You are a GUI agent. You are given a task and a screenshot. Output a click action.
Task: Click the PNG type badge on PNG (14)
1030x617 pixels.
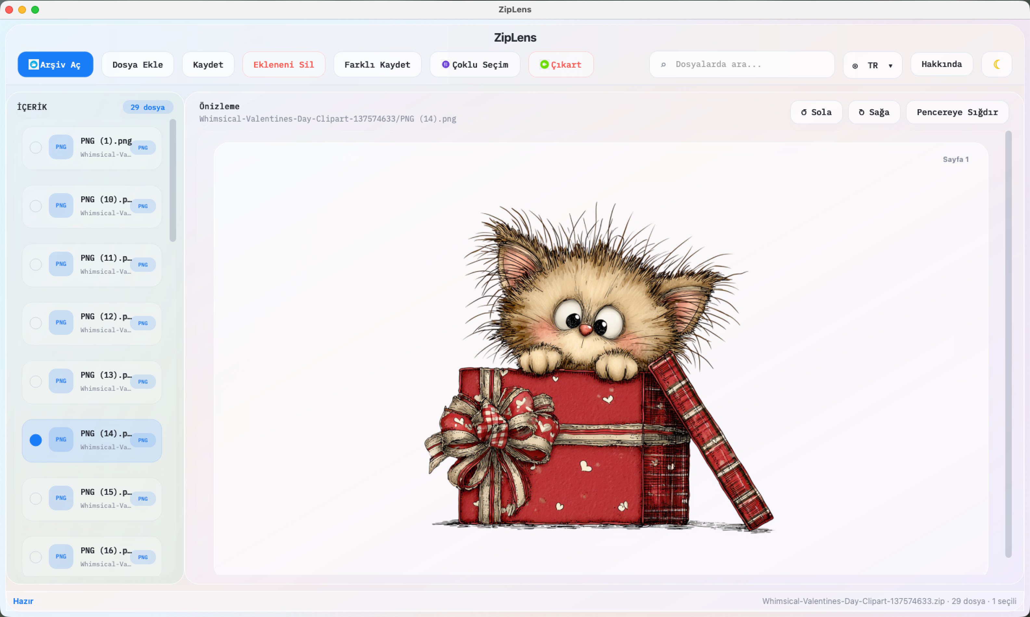tap(143, 440)
